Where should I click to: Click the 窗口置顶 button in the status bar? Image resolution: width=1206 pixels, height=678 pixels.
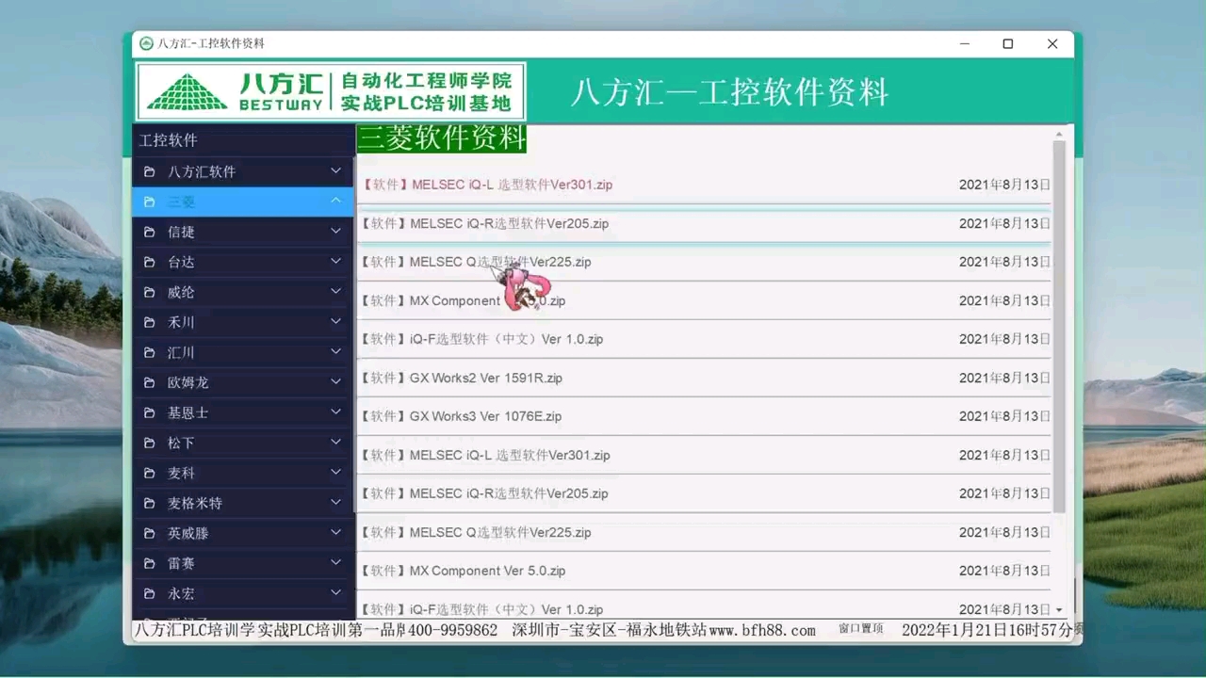click(x=861, y=628)
